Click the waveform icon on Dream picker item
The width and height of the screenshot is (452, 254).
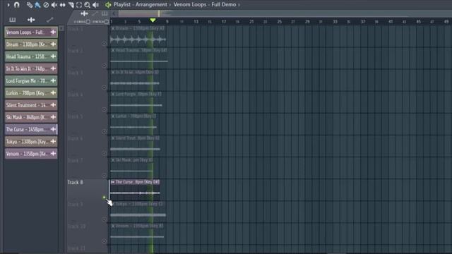coord(53,44)
